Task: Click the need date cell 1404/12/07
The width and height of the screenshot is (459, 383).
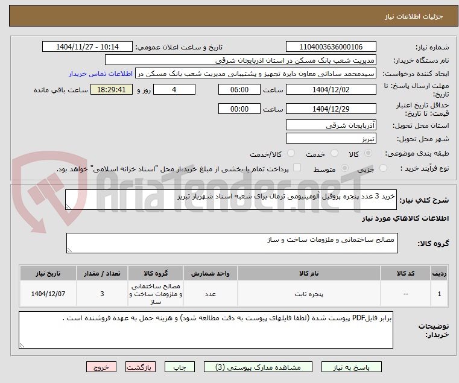Action: pyautogui.click(x=48, y=294)
